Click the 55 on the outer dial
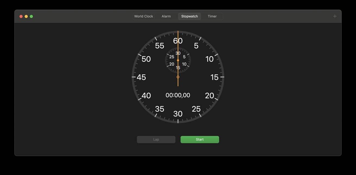Screen dimensions: 356x175 [x=160, y=46]
